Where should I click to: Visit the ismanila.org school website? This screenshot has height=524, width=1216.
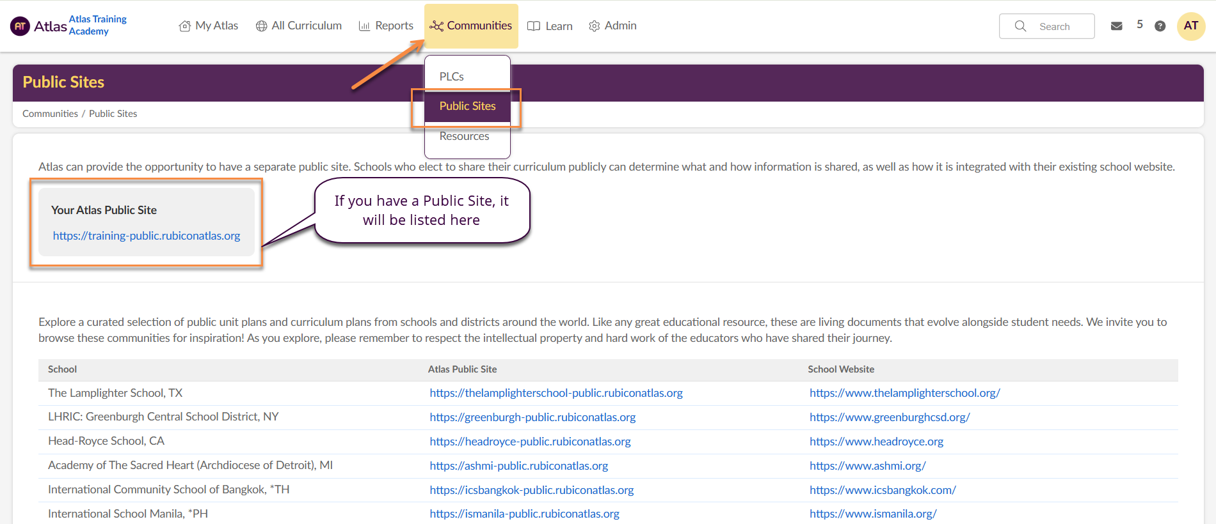pyautogui.click(x=873, y=514)
